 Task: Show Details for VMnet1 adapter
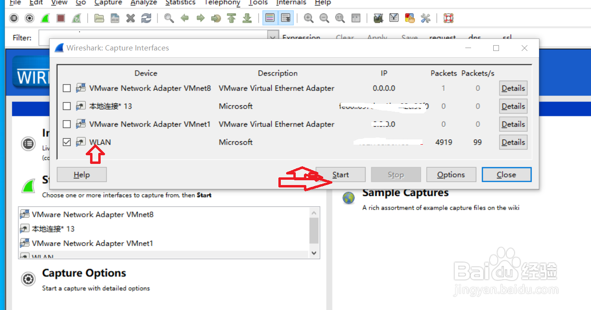(x=513, y=124)
